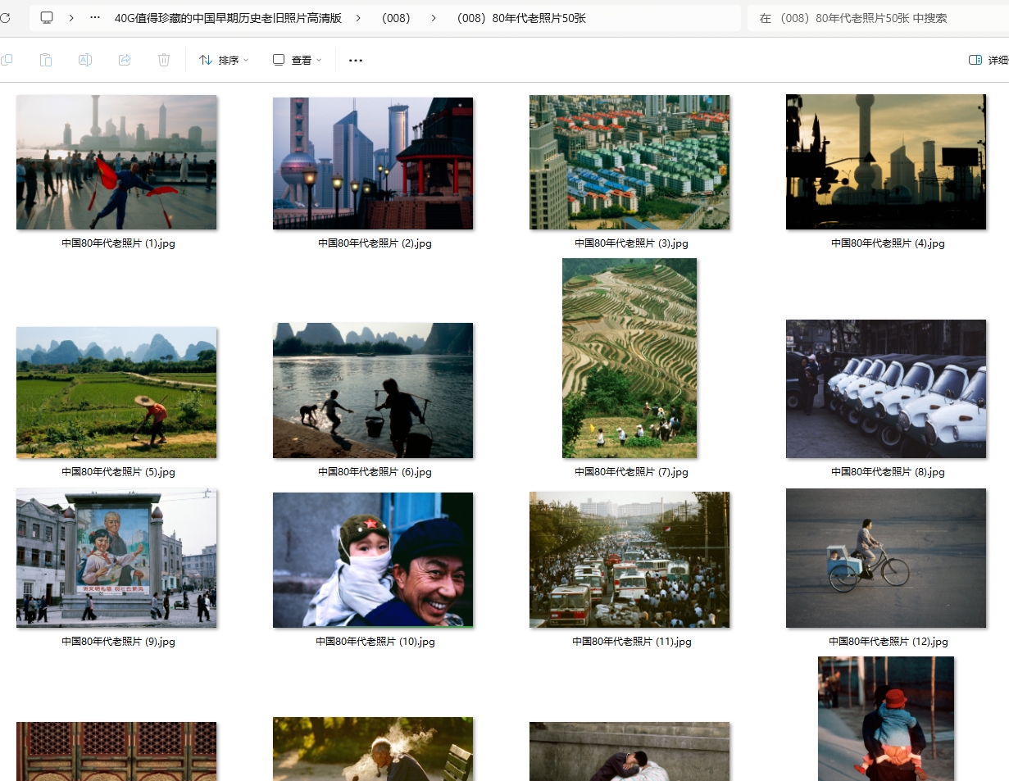Click the Paste clipboard icon
This screenshot has height=781, width=1009.
(x=46, y=60)
